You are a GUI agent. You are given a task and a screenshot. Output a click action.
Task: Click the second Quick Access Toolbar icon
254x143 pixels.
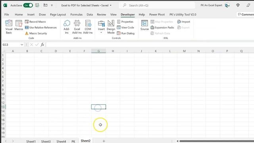(x=45, y=5)
